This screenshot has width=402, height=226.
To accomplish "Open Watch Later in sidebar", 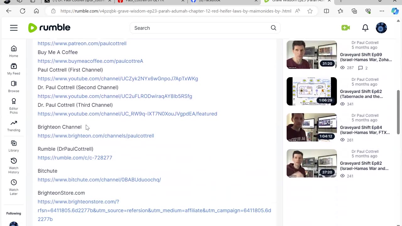I will tap(14, 187).
